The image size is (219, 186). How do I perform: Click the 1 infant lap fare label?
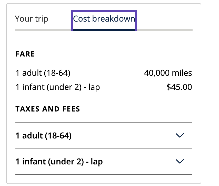pos(58,87)
